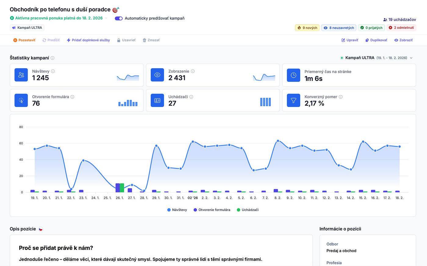Click the Uchádzači info icon
427x266 pixels.
[x=191, y=97]
